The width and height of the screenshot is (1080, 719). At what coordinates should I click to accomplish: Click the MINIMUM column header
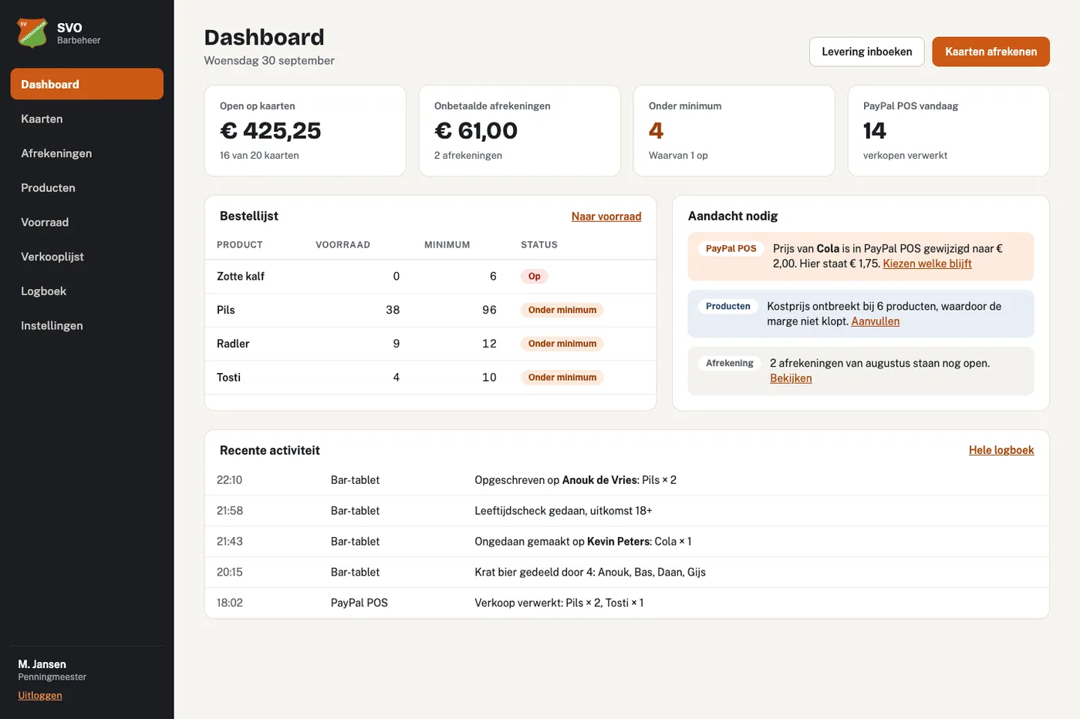447,245
